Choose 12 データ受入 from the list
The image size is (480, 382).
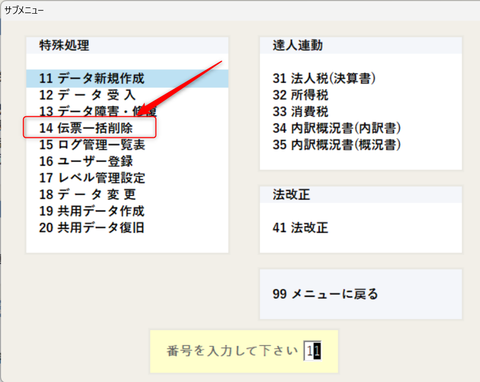point(87,95)
